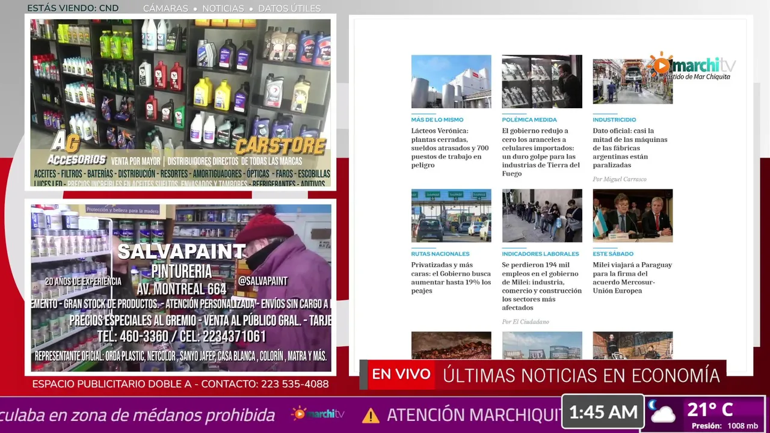This screenshot has height=433, width=770.
Task: Click the advertising contact 223 535-4088 text
Action: [x=180, y=384]
